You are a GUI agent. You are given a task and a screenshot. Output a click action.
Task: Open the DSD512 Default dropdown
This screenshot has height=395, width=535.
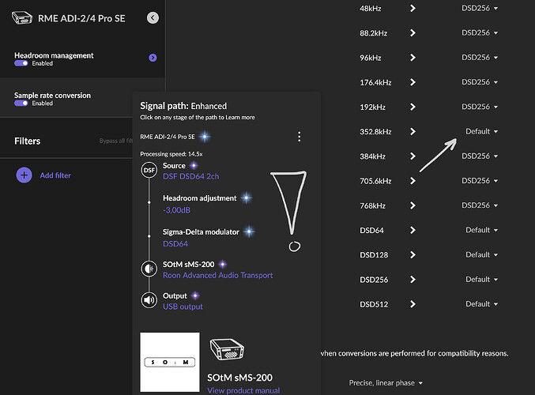481,304
